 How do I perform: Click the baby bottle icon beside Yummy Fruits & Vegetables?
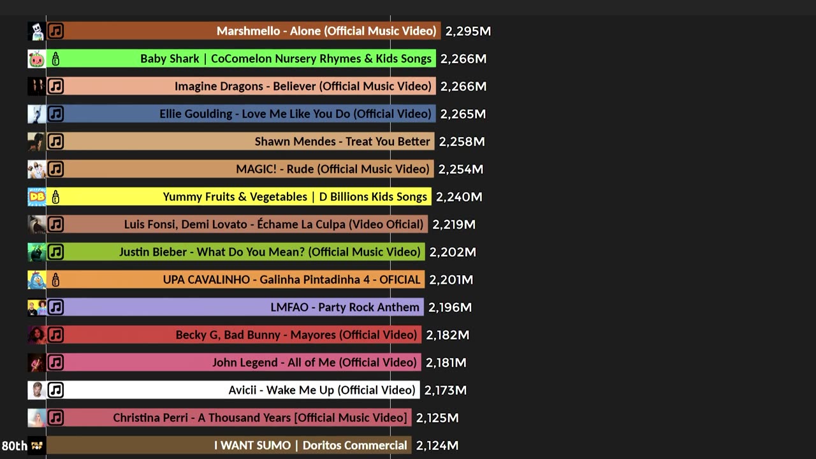(55, 197)
